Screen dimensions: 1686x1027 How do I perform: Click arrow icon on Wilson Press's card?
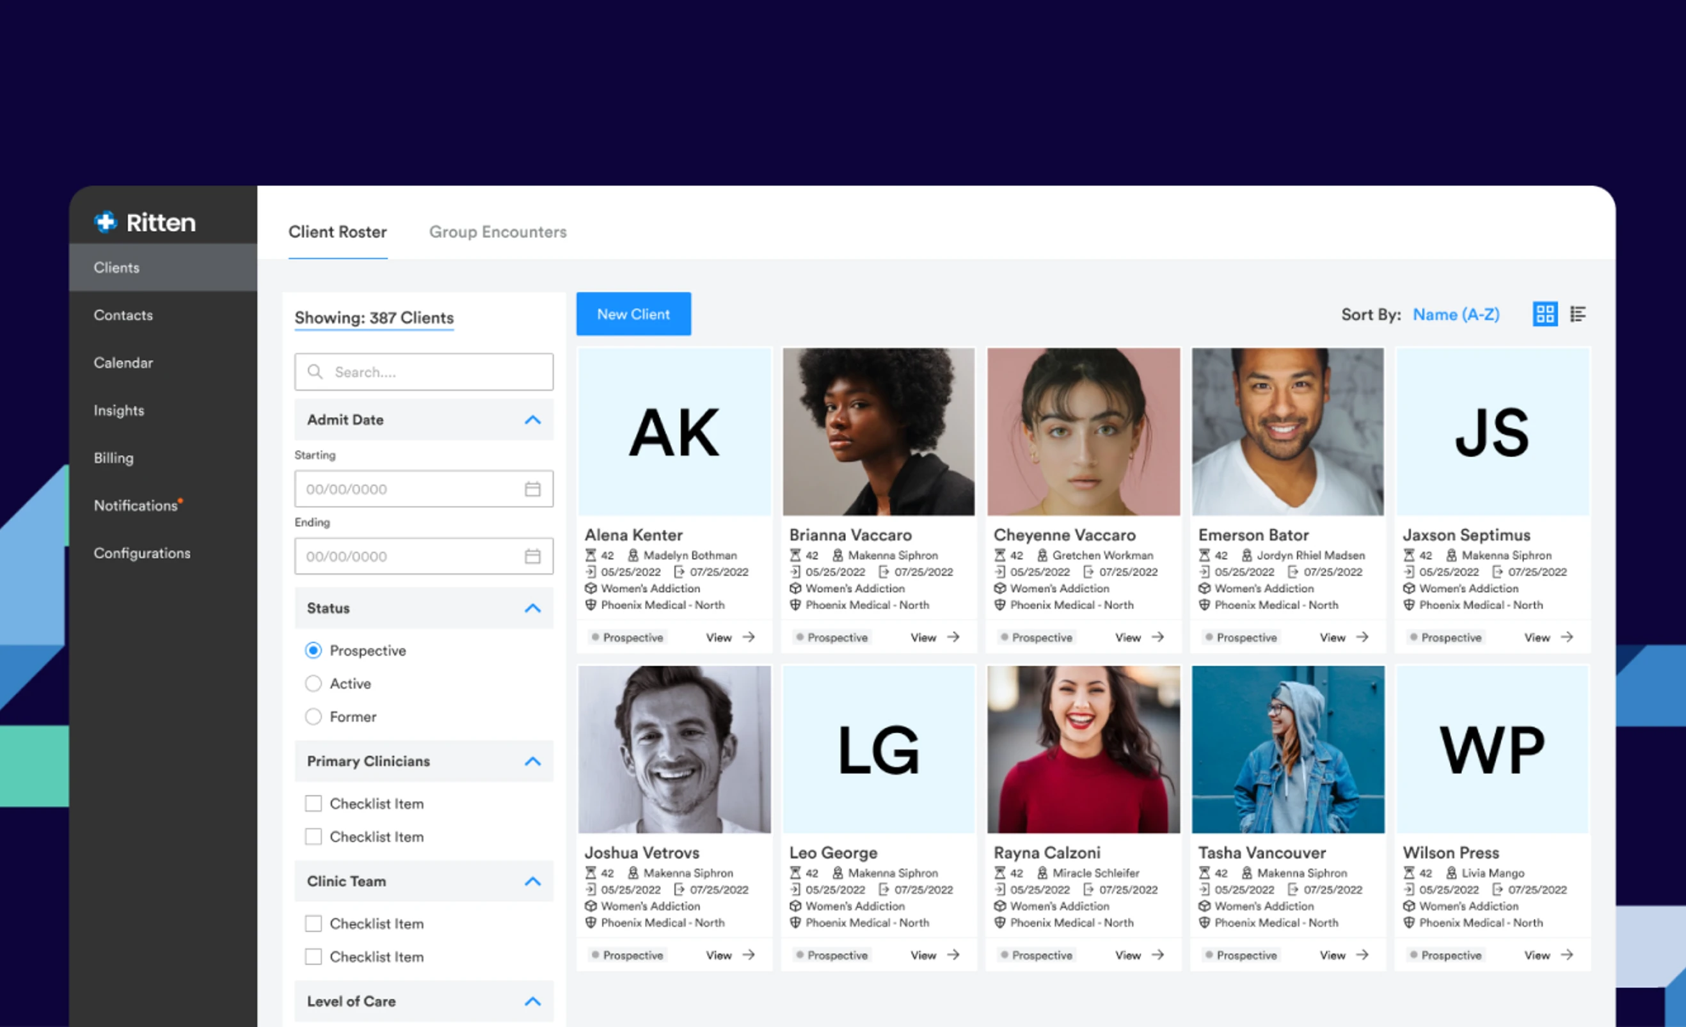pos(1567,955)
